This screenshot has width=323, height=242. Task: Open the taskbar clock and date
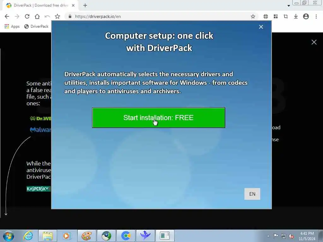pyautogui.click(x=307, y=236)
